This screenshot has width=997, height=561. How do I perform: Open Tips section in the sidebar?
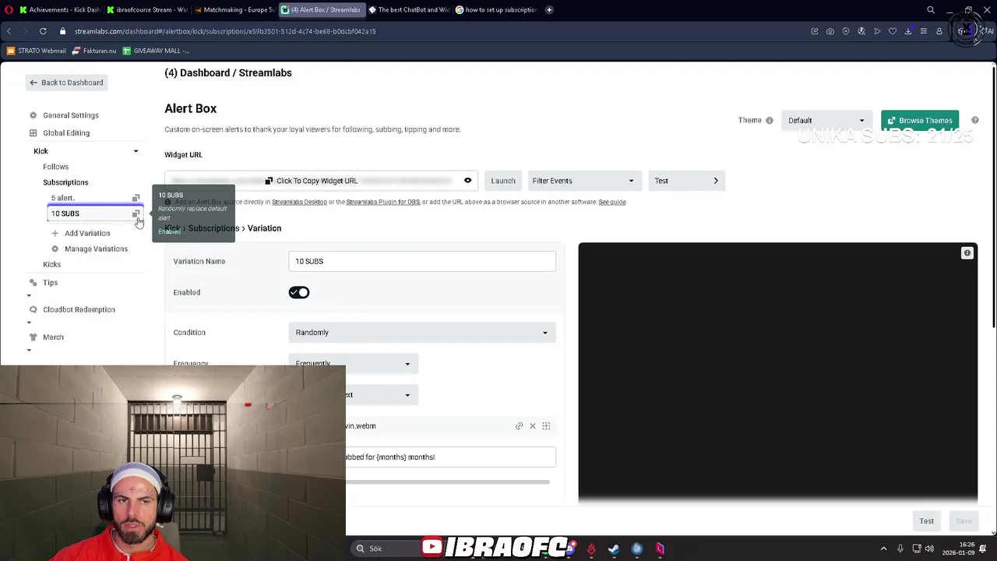(50, 283)
